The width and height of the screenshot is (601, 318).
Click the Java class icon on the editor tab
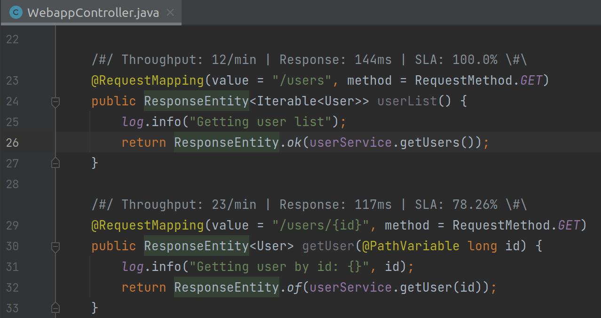click(16, 12)
